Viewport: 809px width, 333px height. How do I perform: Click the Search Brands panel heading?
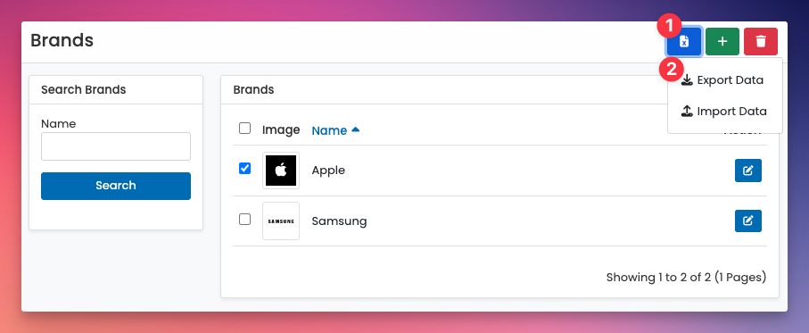click(x=84, y=89)
